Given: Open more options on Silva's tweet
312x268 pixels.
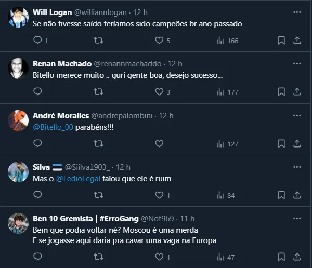Looking at the screenshot, I should coord(296,167).
